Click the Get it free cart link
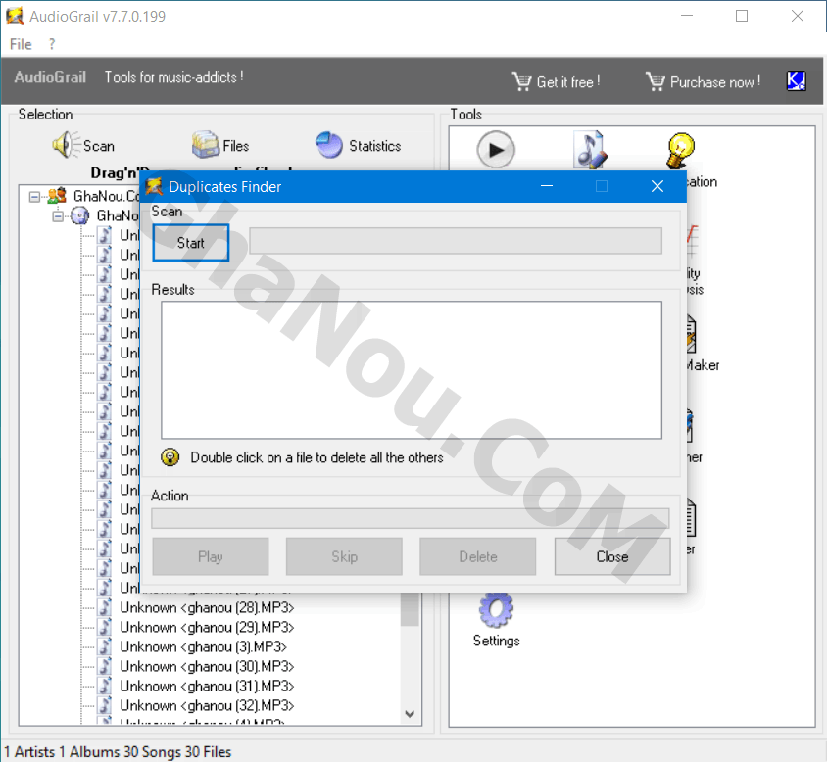 point(556,82)
